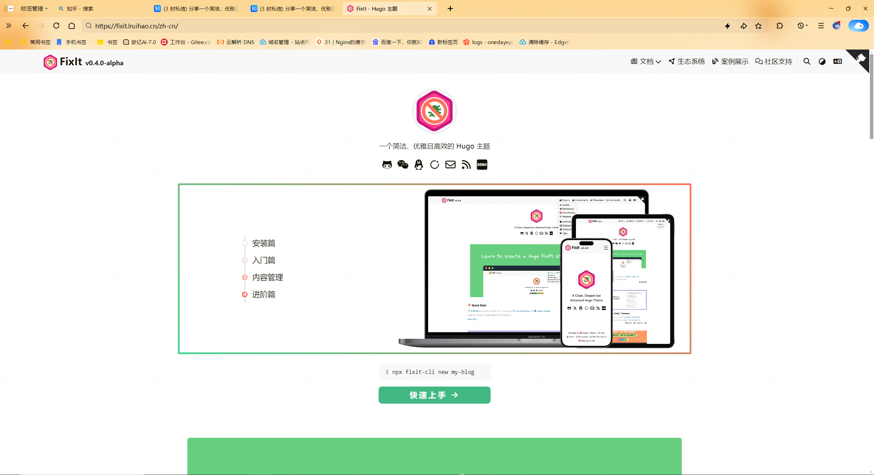Select the 安装篇 timeline entry
Screen dimensions: 874x475
264,243
